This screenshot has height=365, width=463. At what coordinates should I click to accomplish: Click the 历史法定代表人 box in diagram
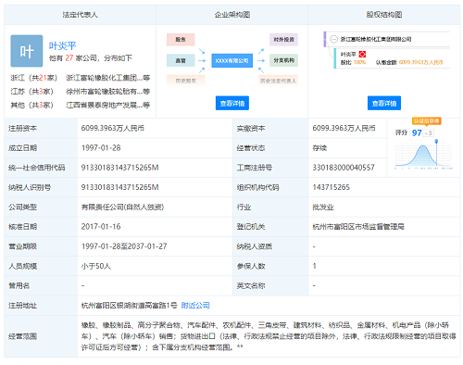[278, 81]
